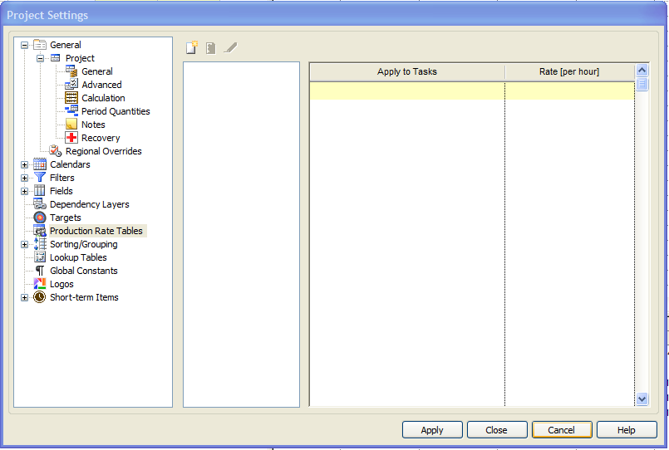The width and height of the screenshot is (669, 450).
Task: Click the new production rate table icon
Action: [192, 48]
